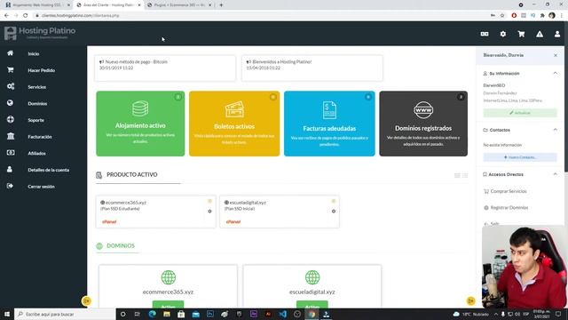Click the globe icon beside Dominios

(x=10, y=103)
